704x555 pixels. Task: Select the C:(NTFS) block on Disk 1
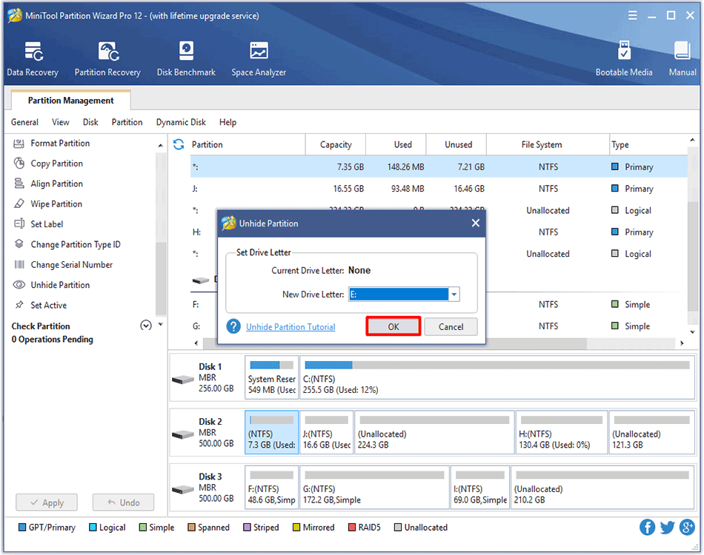pyautogui.click(x=497, y=377)
